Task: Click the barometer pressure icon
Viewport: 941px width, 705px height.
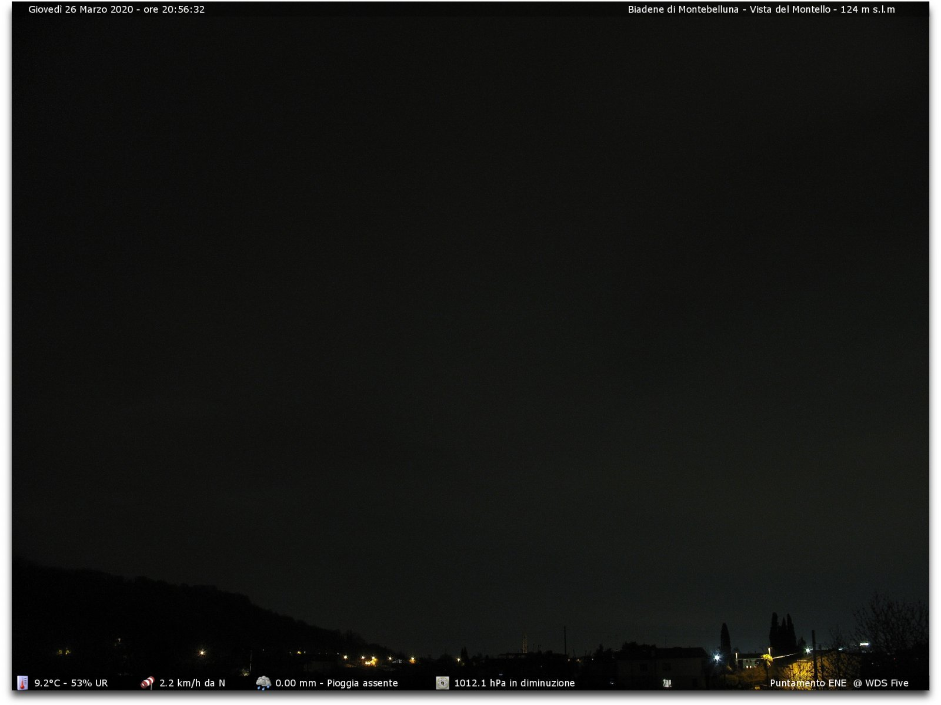Action: [442, 683]
